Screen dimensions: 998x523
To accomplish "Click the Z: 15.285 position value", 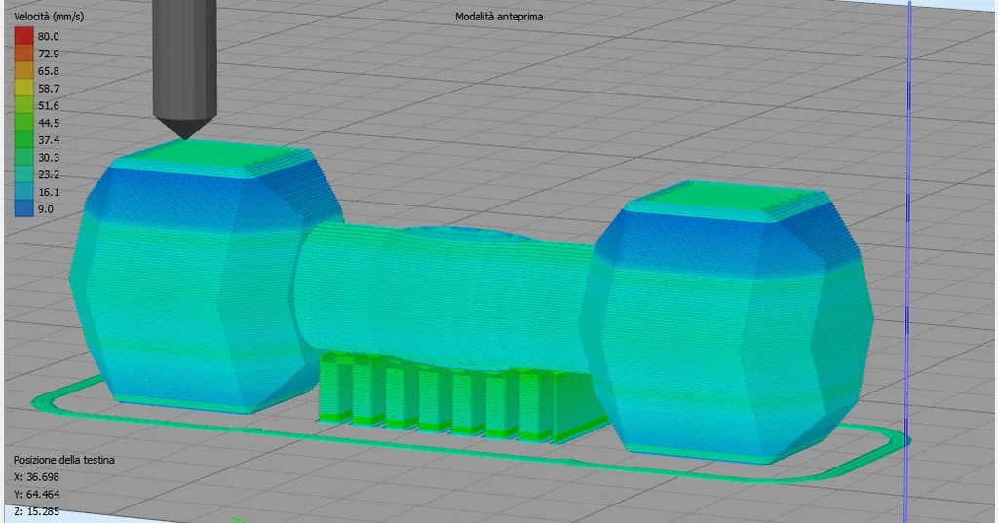I will (36, 511).
